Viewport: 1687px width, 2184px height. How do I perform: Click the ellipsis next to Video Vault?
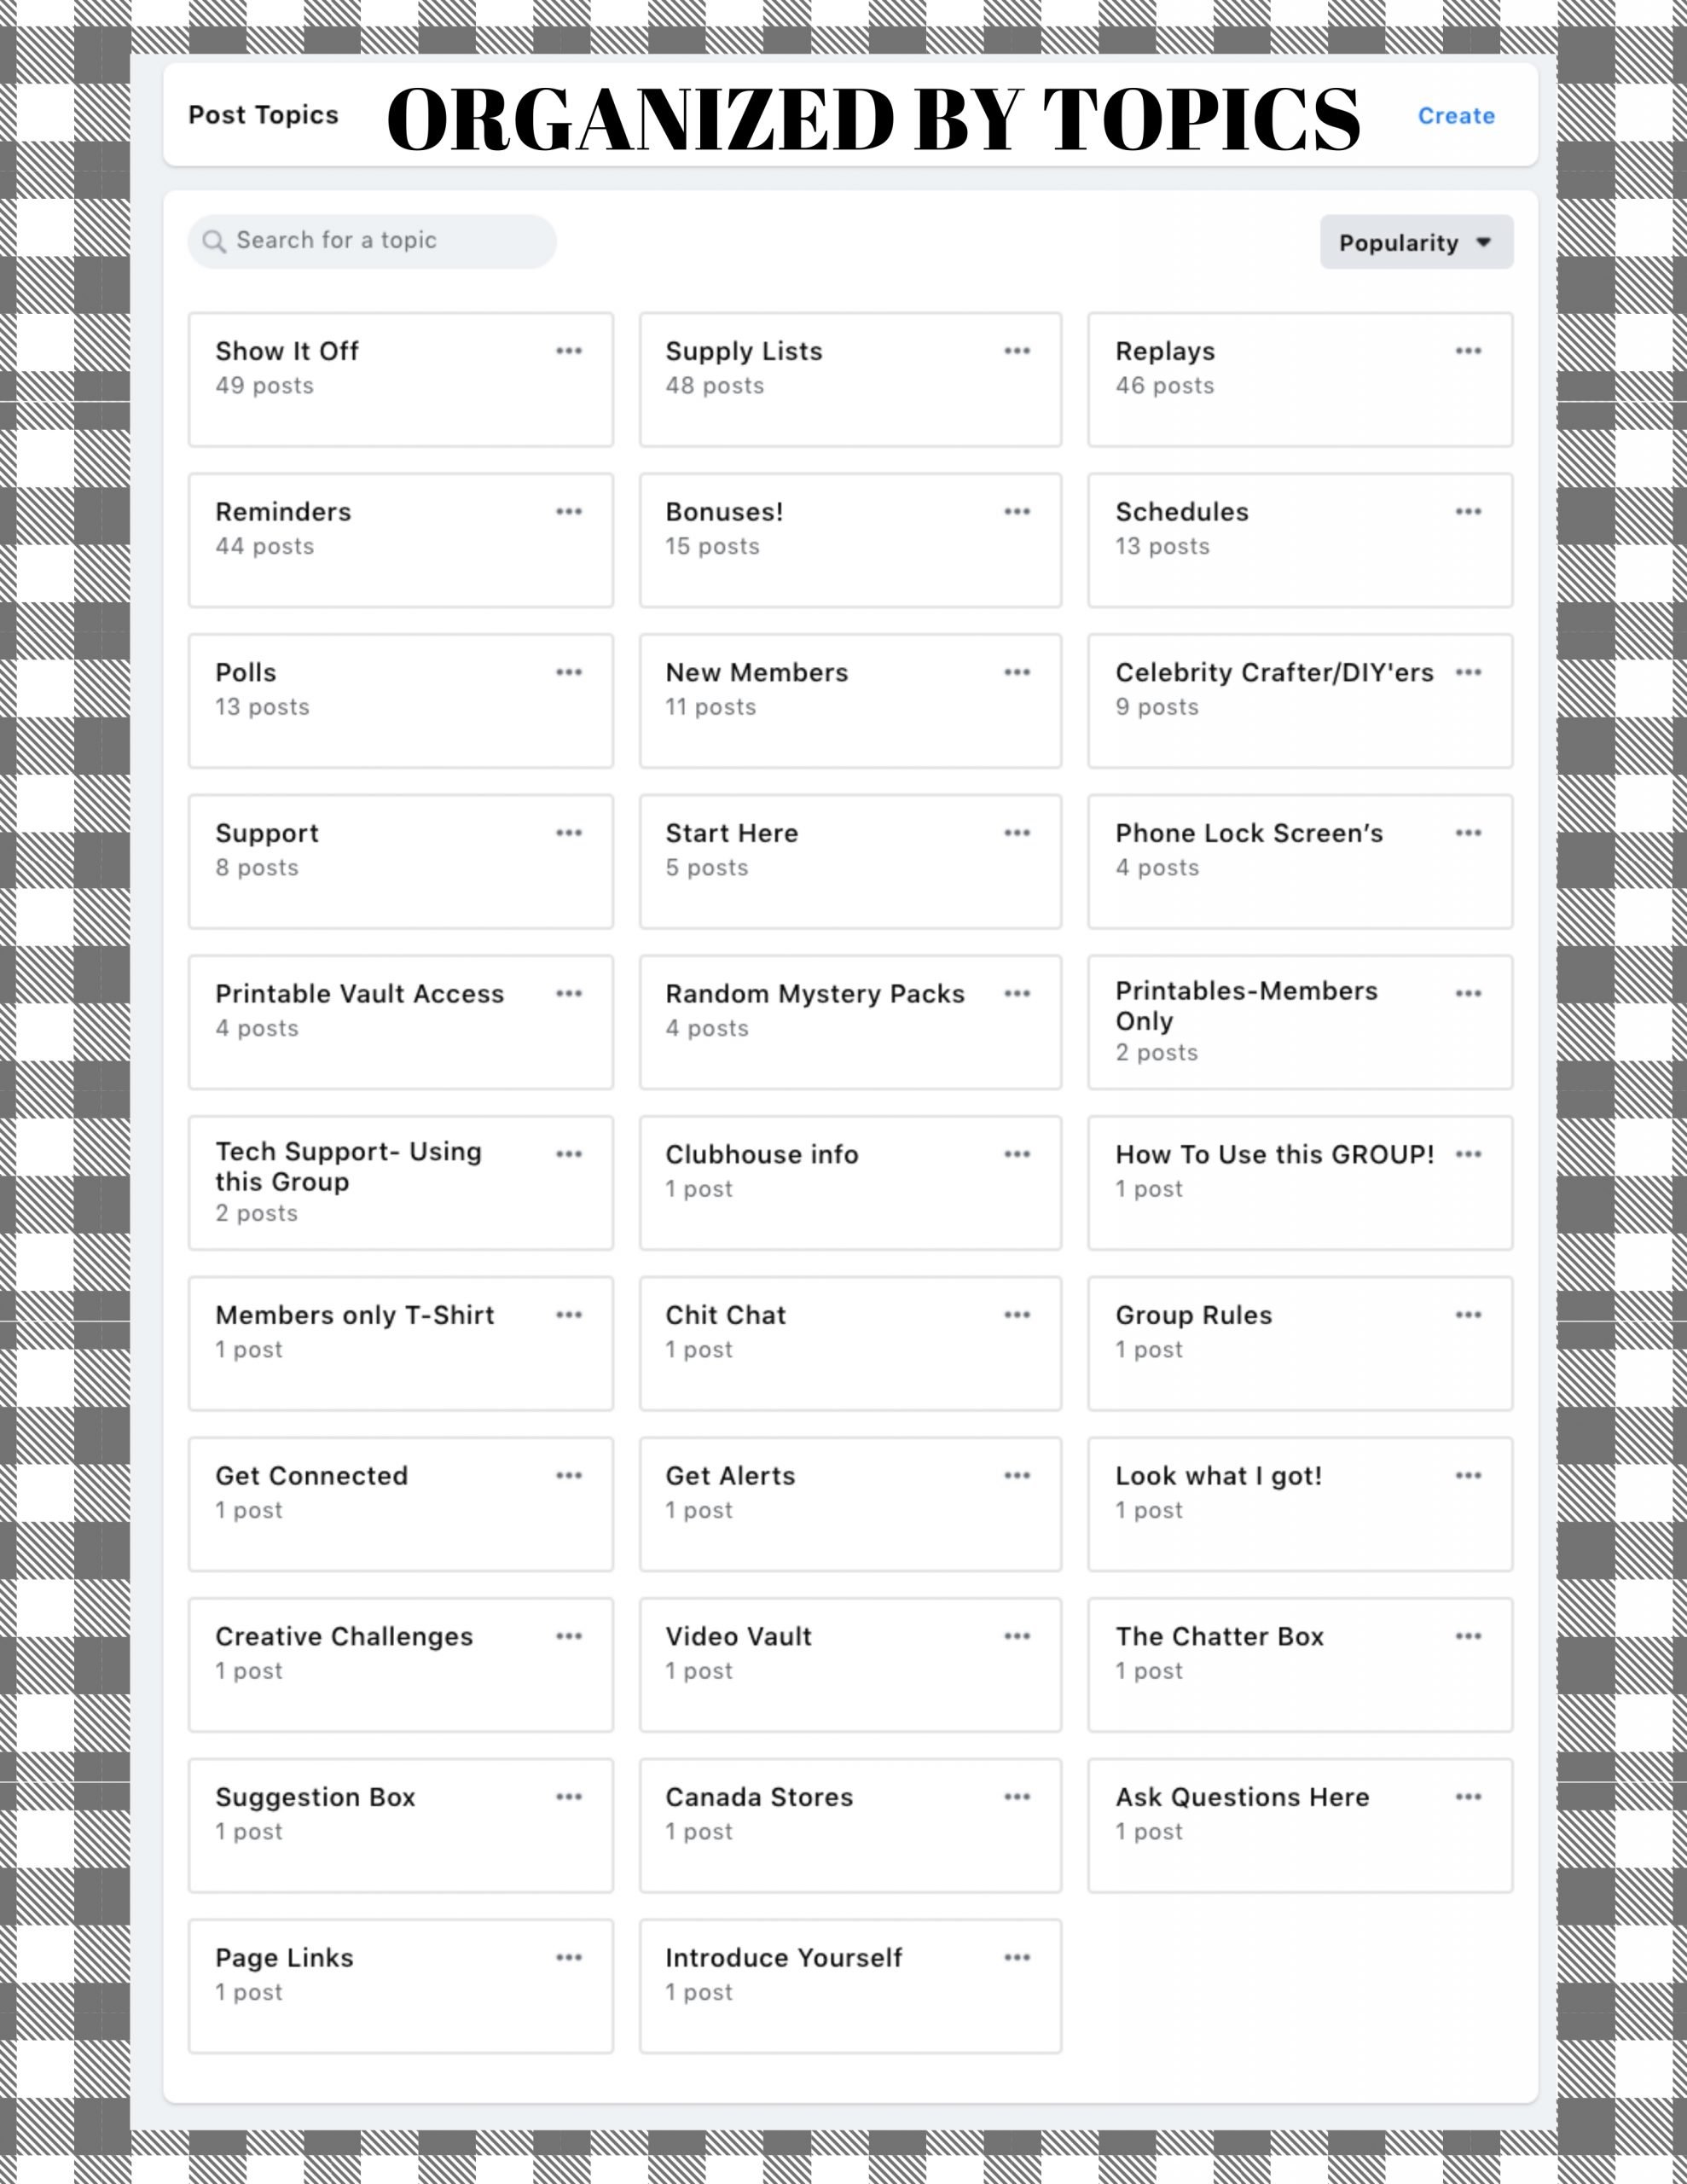pos(1017,1636)
